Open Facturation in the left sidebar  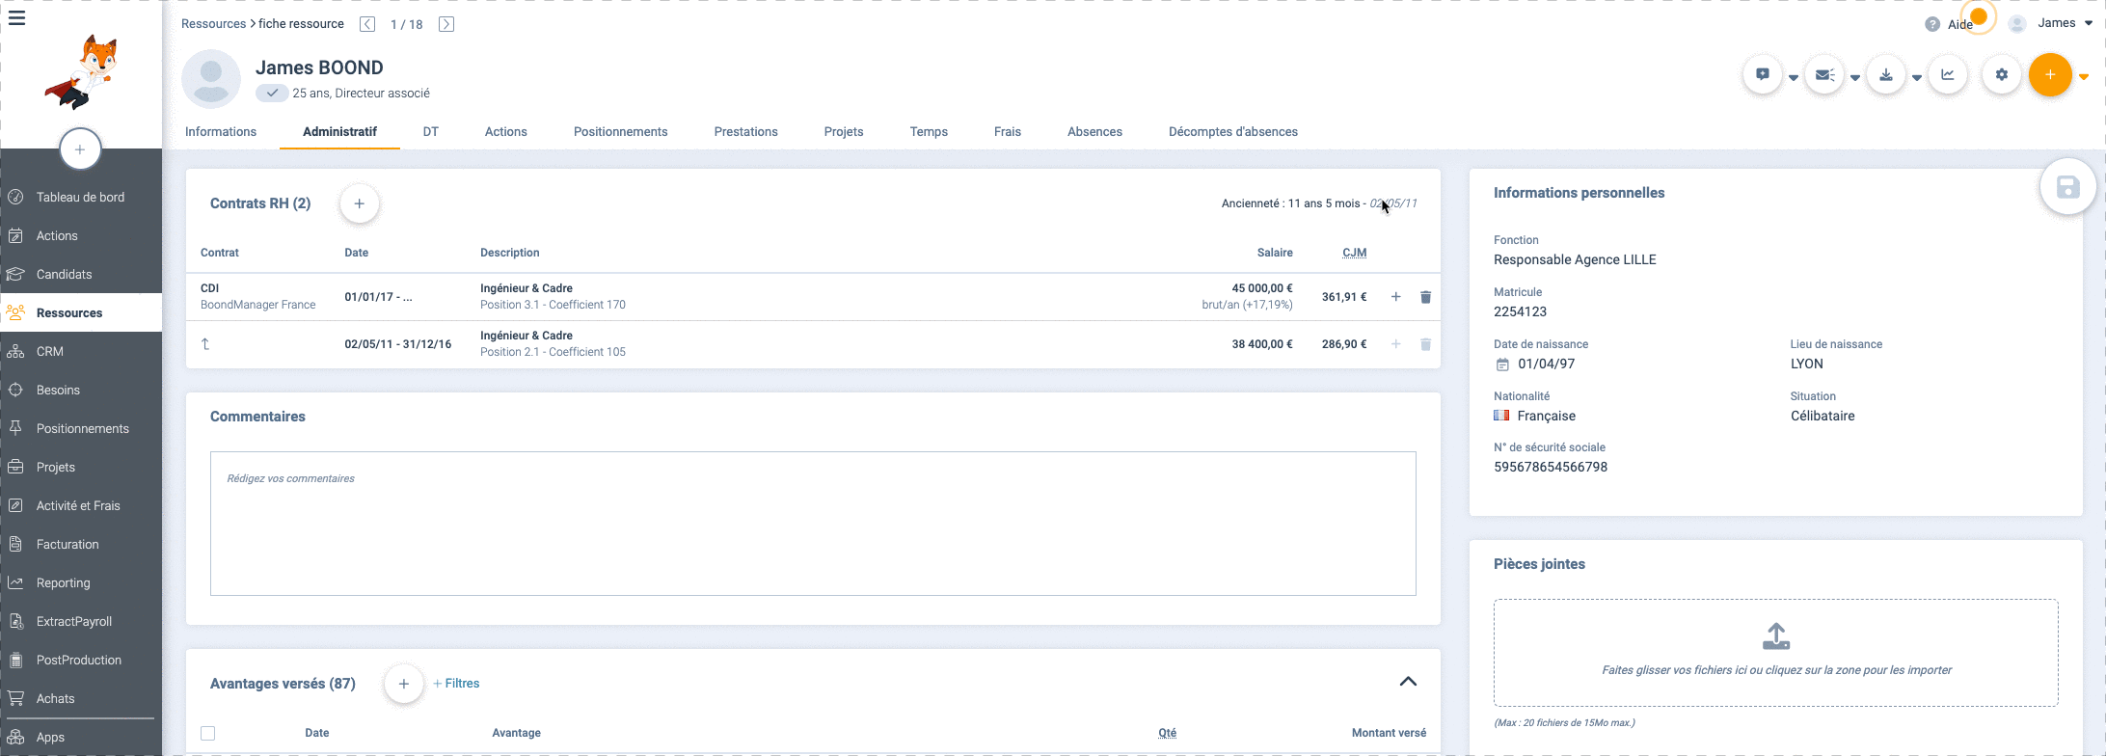click(x=67, y=544)
